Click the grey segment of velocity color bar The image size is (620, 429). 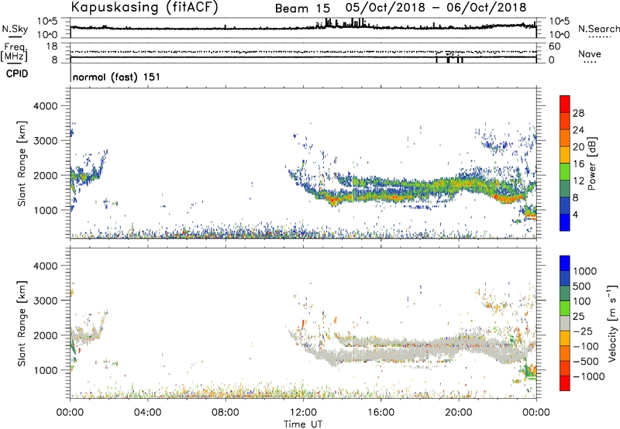565,323
